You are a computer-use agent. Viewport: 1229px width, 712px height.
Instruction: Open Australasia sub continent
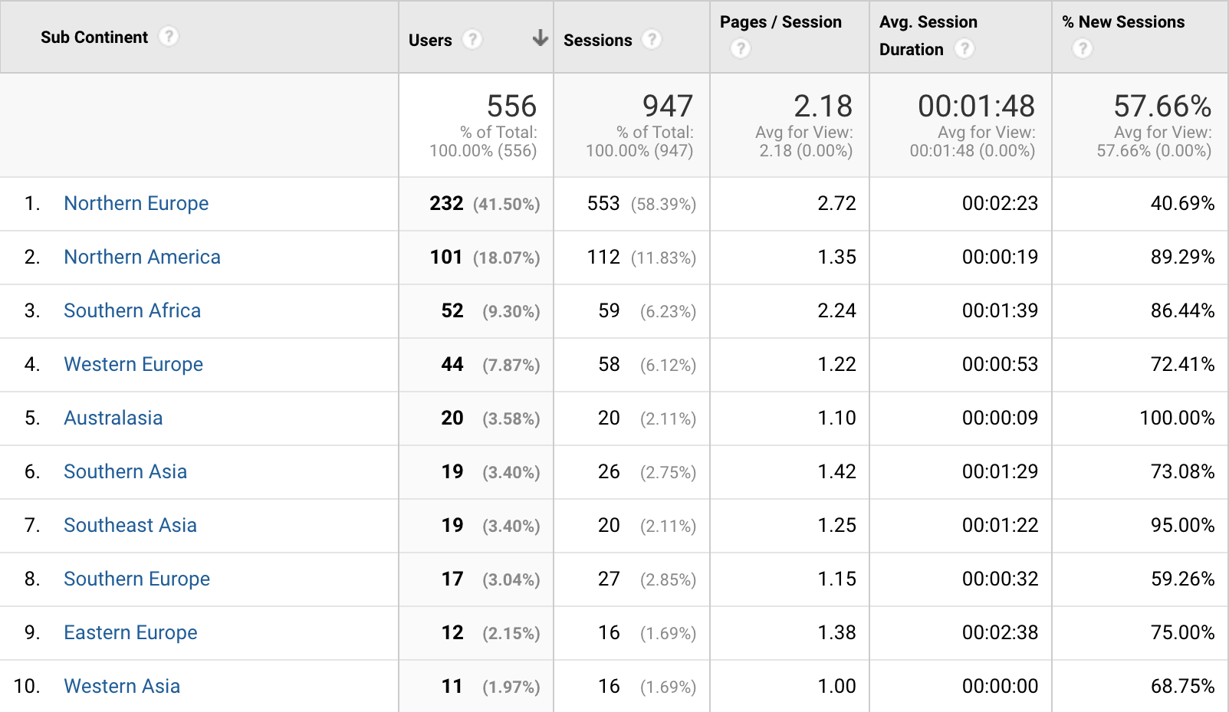pos(113,418)
